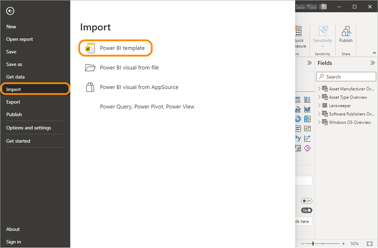Click the fit to page icon

[x=370, y=243]
